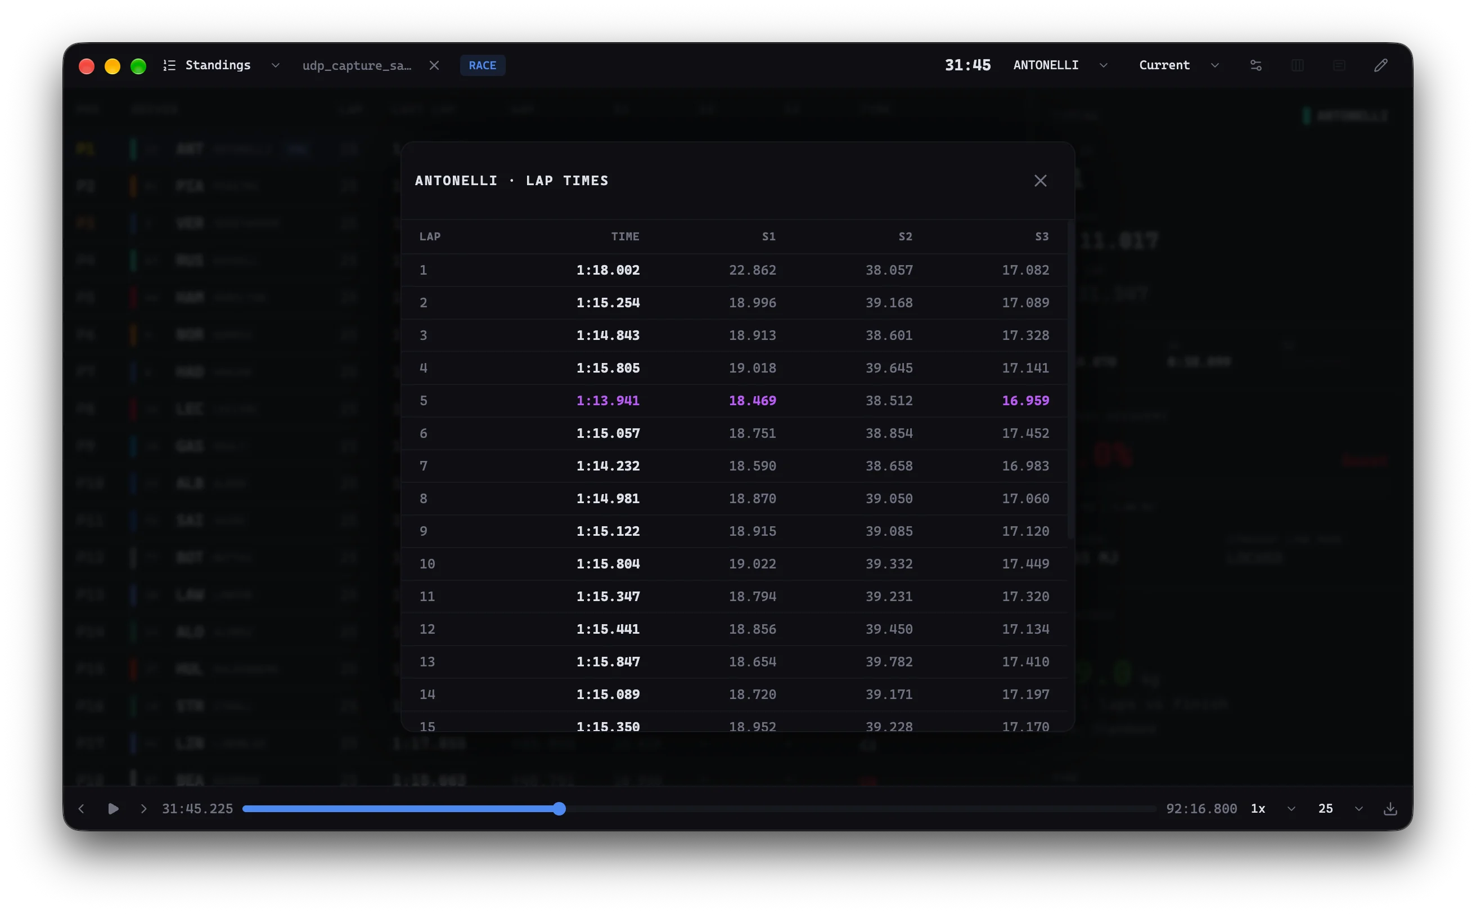This screenshot has width=1476, height=914.
Task: Click lap 14 time 1:15.089
Action: pos(608,695)
